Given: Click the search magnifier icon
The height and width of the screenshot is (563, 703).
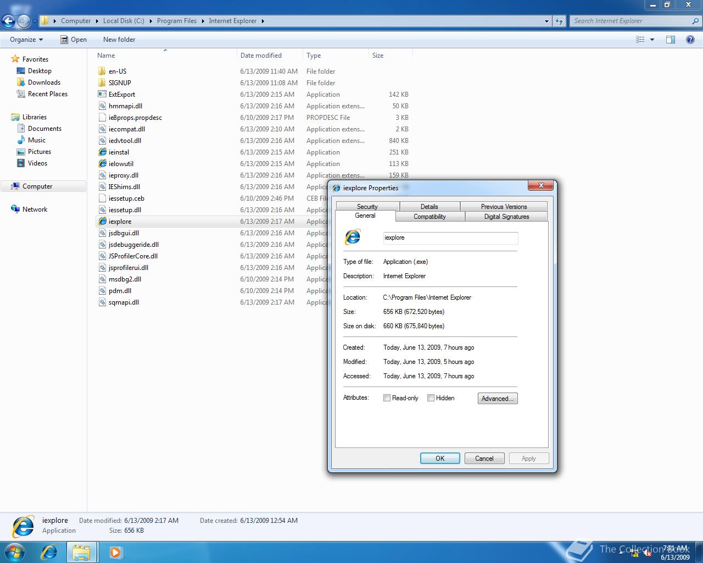Looking at the screenshot, I should tap(695, 21).
